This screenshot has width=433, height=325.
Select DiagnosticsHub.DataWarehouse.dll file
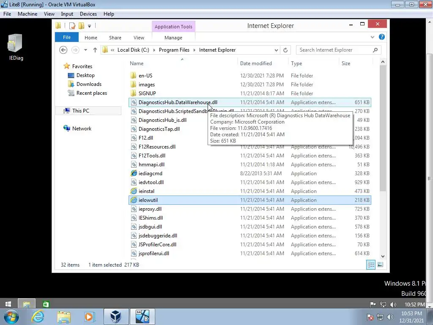click(249, 102)
